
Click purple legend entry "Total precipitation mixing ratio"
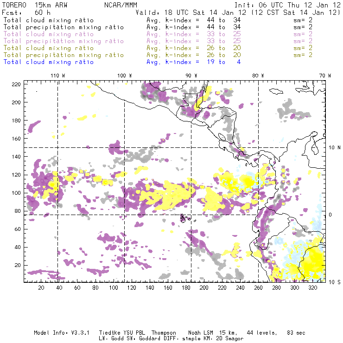pyautogui.click(x=64, y=41)
